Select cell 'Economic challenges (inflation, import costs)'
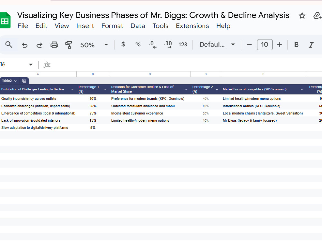Viewport: 322px width, 242px height. click(x=38, y=106)
